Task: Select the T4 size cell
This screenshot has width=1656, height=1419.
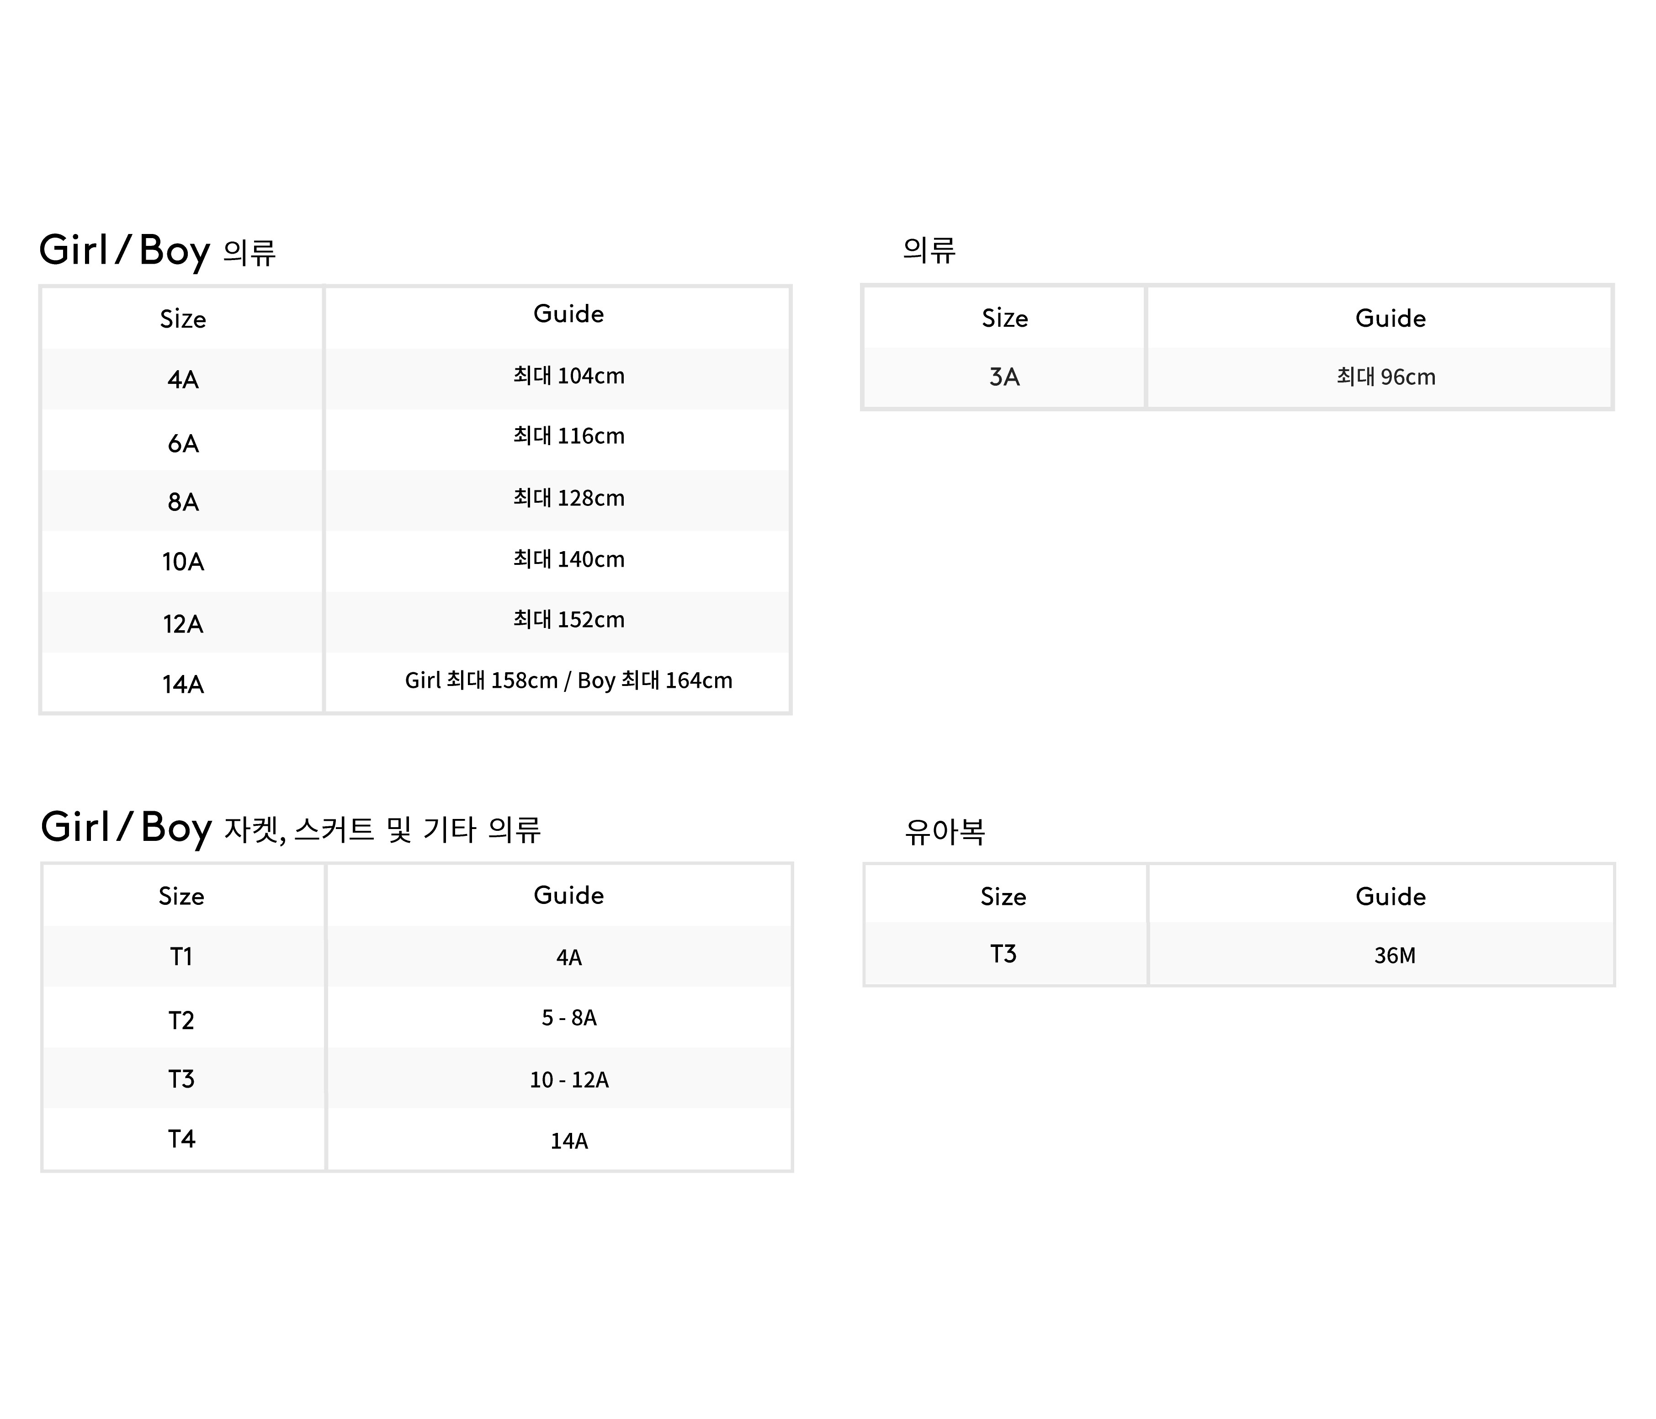Action: click(x=181, y=1138)
